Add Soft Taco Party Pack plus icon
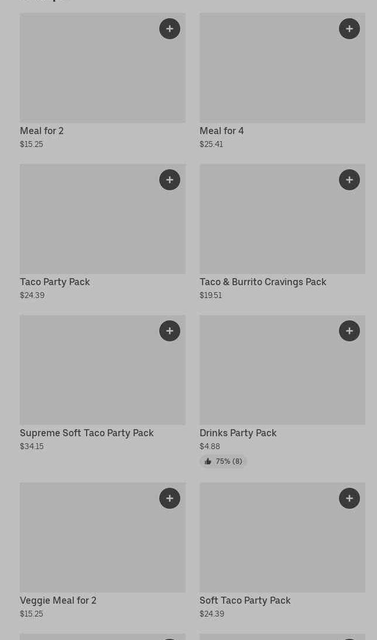This screenshot has width=377, height=640. 349,498
